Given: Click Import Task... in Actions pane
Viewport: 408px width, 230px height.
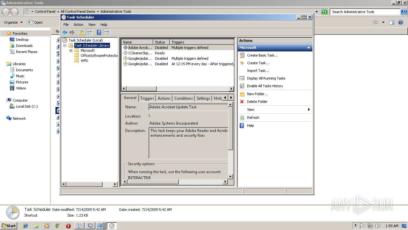Looking at the screenshot, I should pos(258,71).
